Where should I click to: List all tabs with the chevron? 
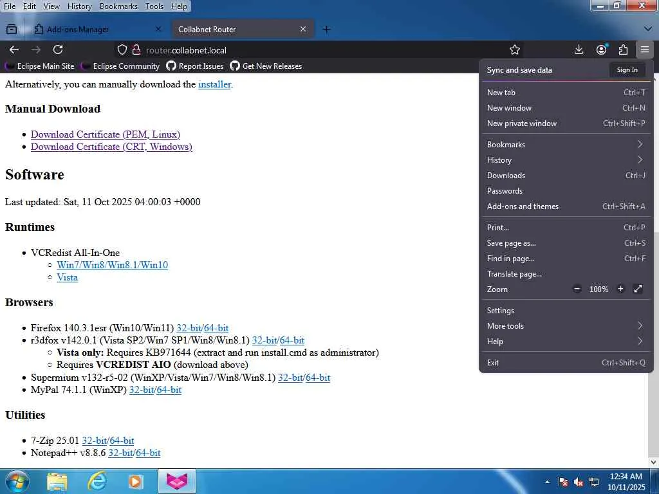[647, 29]
